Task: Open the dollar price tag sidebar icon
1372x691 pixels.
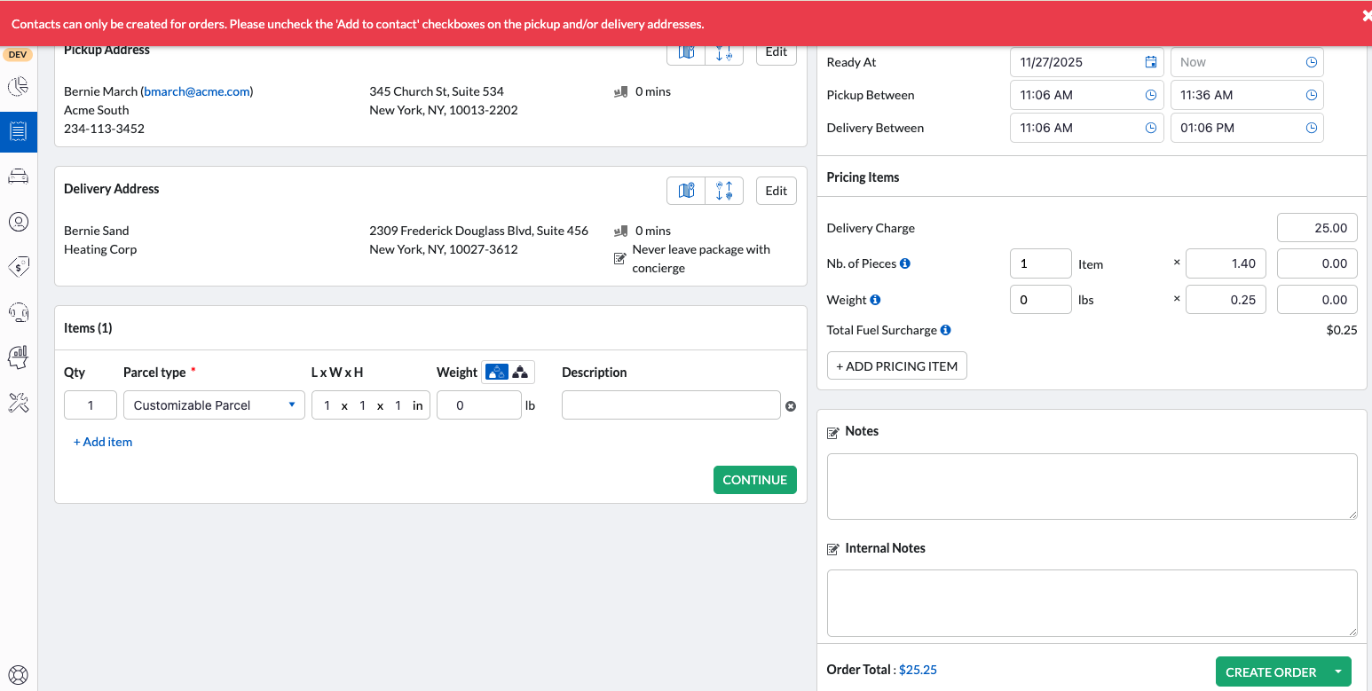Action: tap(18, 267)
